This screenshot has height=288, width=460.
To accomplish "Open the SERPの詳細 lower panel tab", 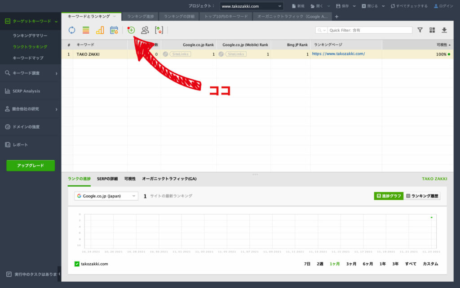I will click(x=107, y=179).
